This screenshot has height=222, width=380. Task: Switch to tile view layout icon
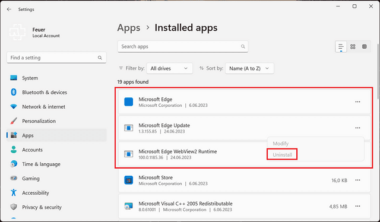point(364,46)
